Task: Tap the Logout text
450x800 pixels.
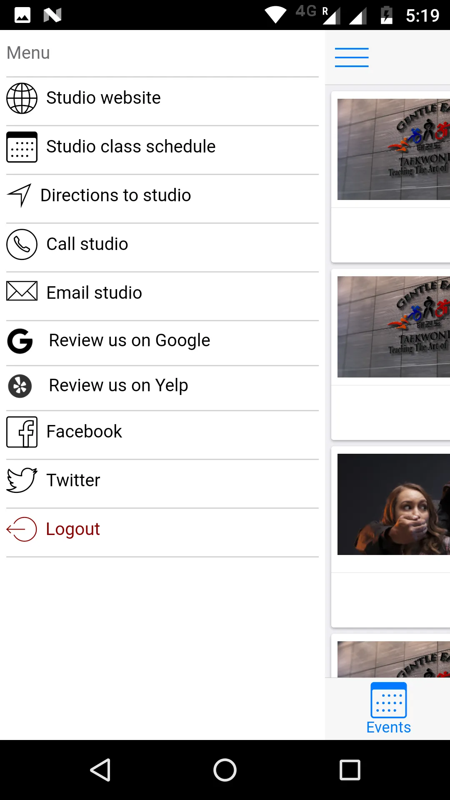Action: click(x=73, y=530)
